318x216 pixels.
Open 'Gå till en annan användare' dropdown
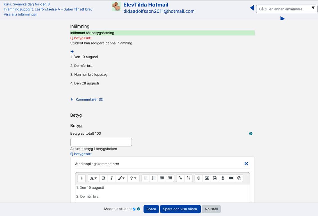pos(287,9)
